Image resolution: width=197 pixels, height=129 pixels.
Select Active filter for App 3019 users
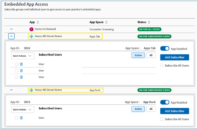[x=138, y=109]
